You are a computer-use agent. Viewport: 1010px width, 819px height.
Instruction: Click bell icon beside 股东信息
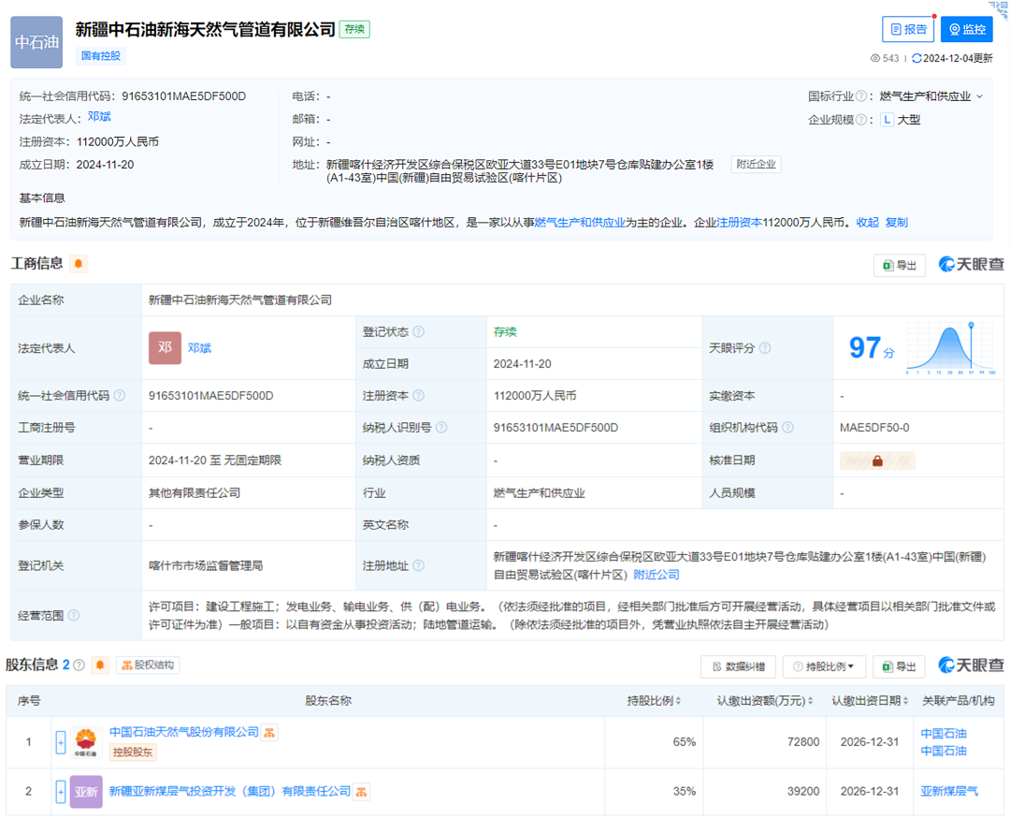pos(100,665)
